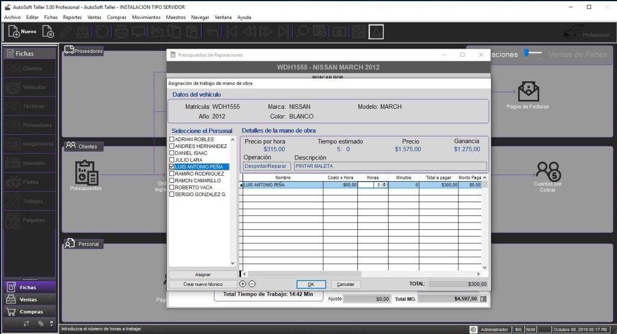Uncheck the LUIS ANTONIO PEÑA checkbox

point(172,167)
